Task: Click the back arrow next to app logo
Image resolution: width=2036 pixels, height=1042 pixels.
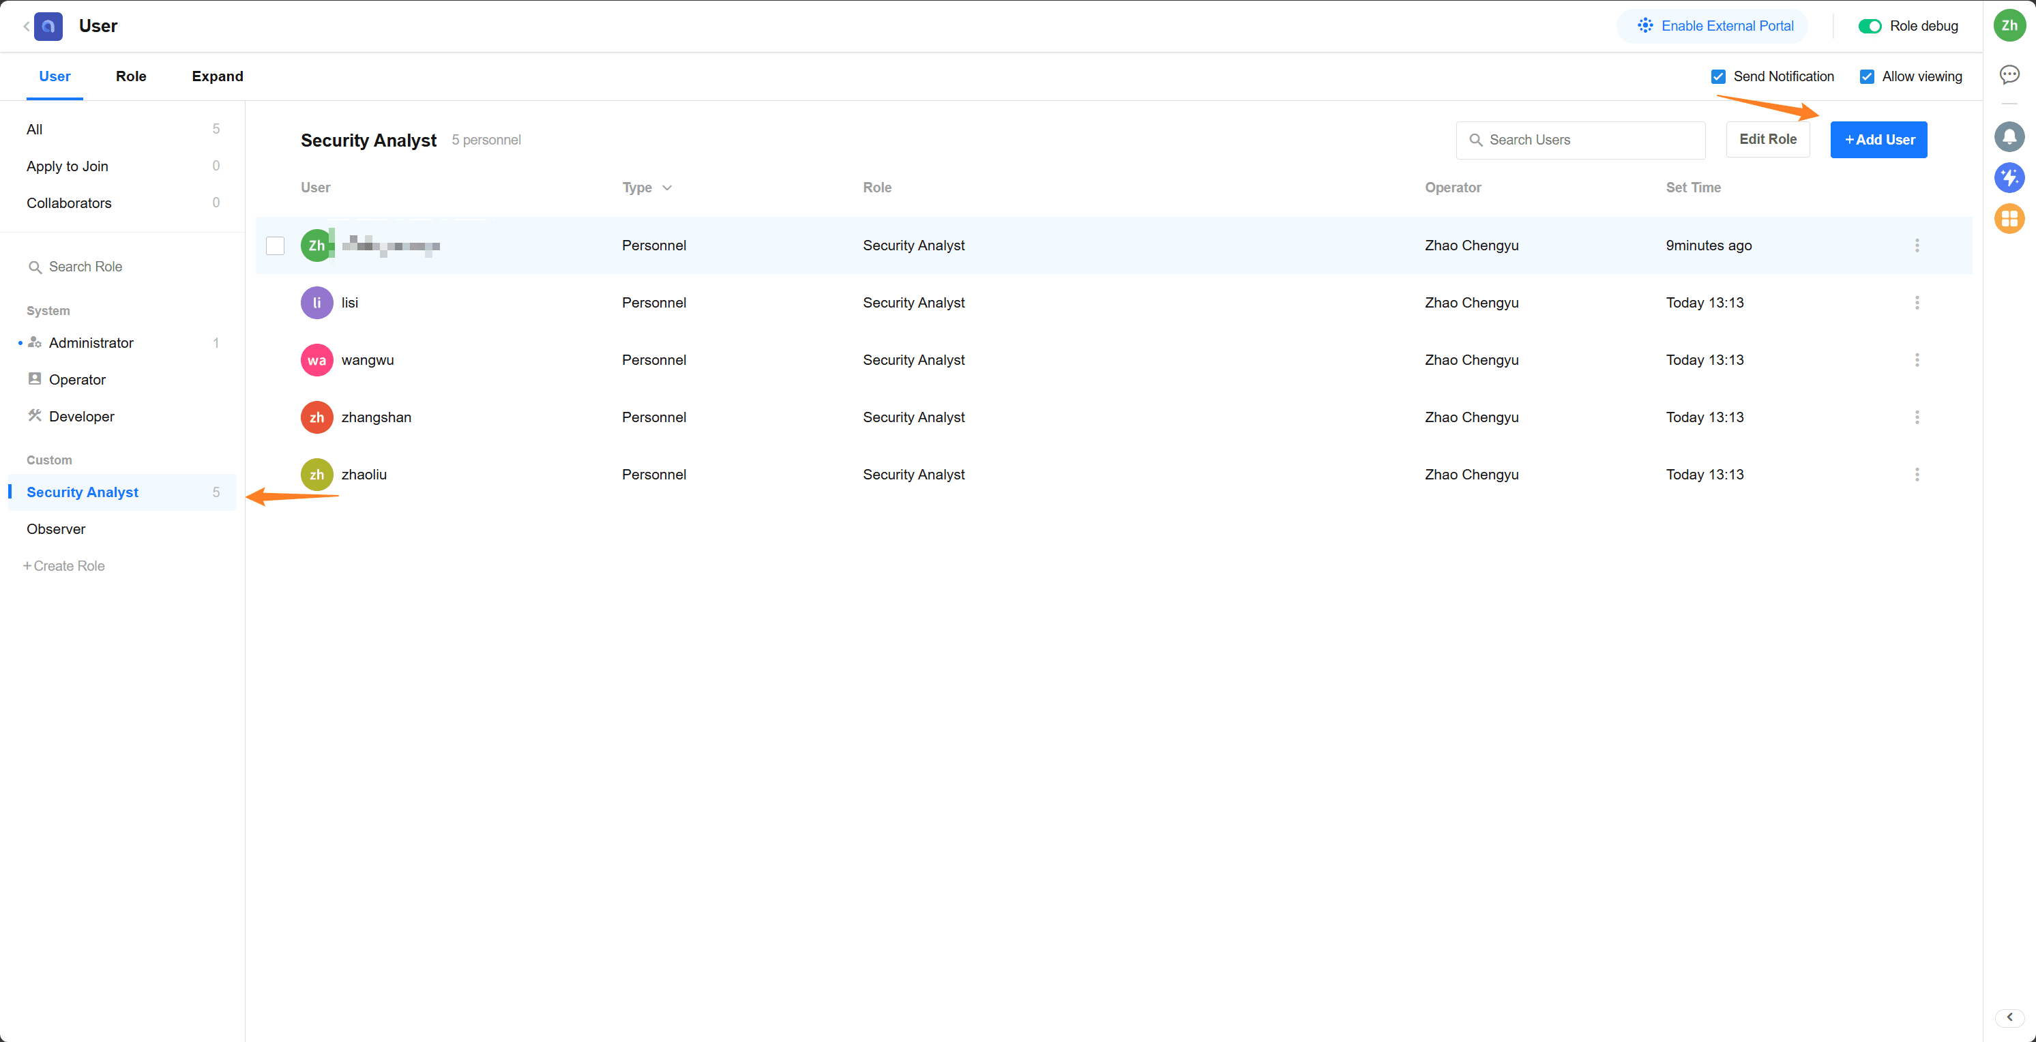Action: pos(26,26)
